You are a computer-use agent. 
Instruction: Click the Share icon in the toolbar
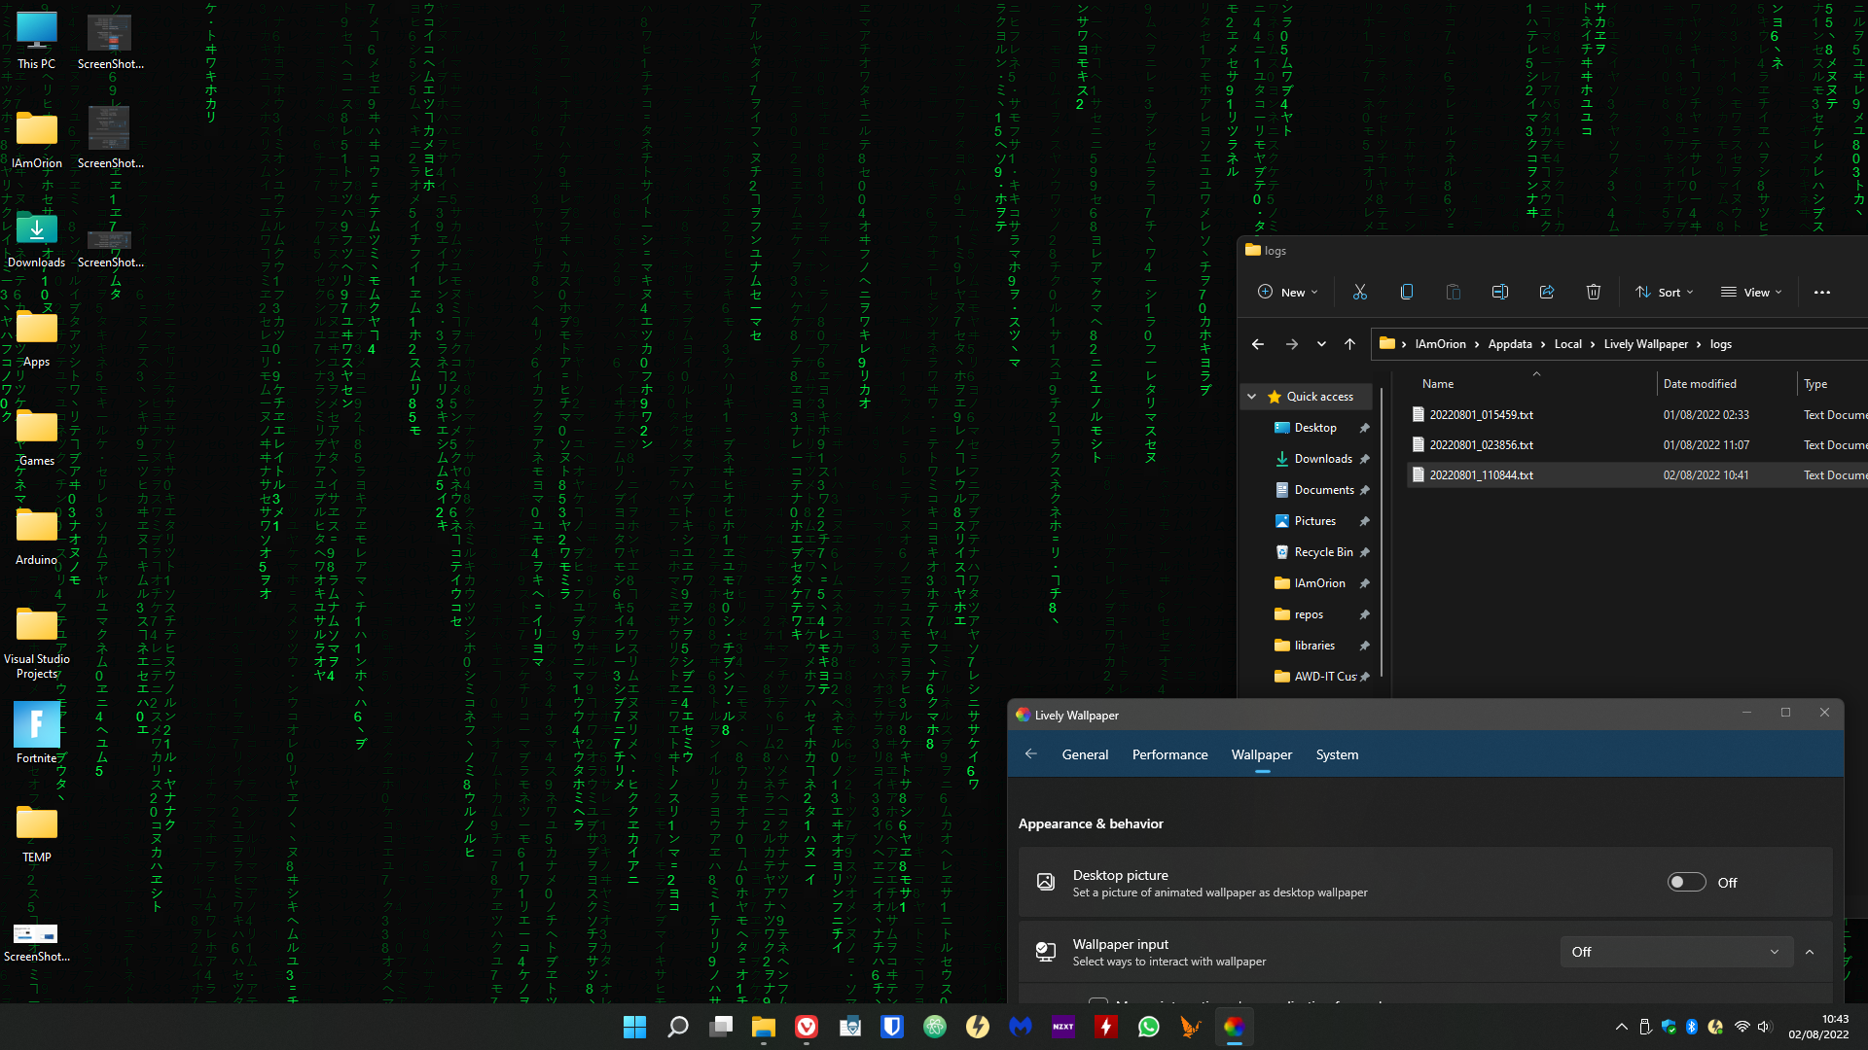1546,292
